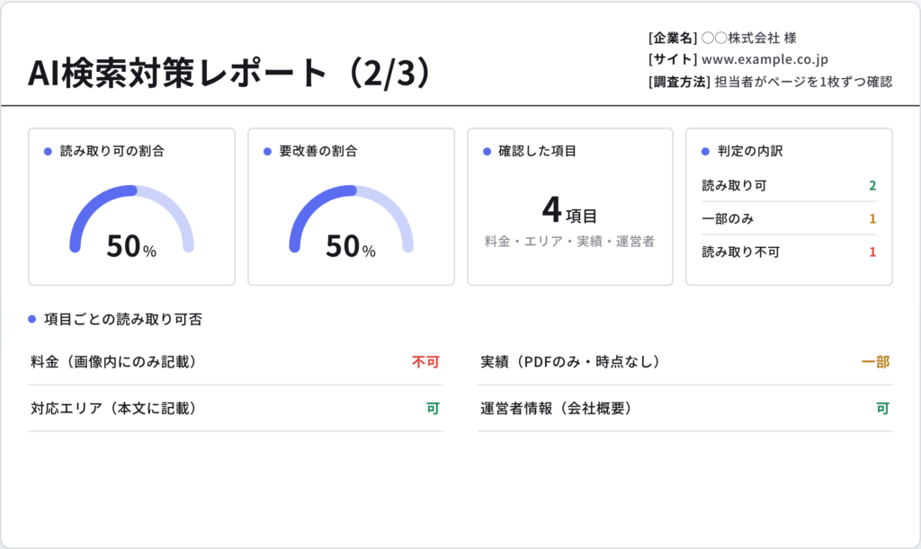Click the 一部のみ breakdown row
Viewport: 921px width, 549px height.
[790, 218]
